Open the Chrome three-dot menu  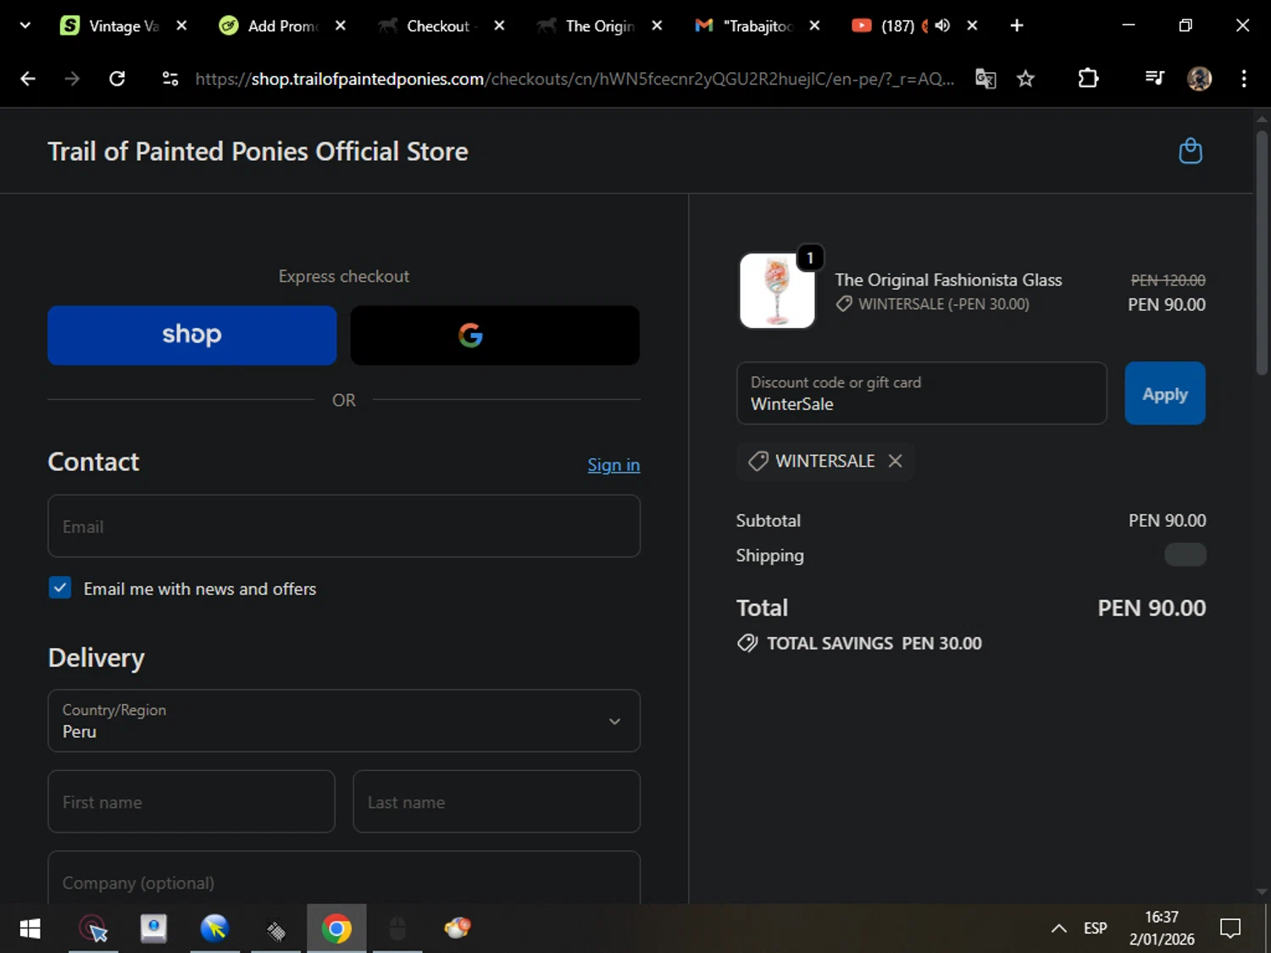(1244, 79)
